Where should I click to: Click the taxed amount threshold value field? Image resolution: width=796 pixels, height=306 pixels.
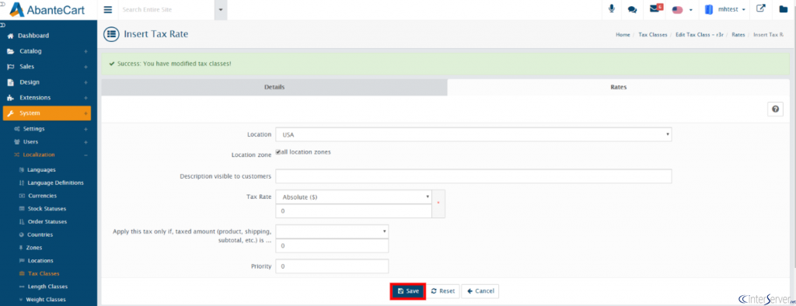pos(332,245)
